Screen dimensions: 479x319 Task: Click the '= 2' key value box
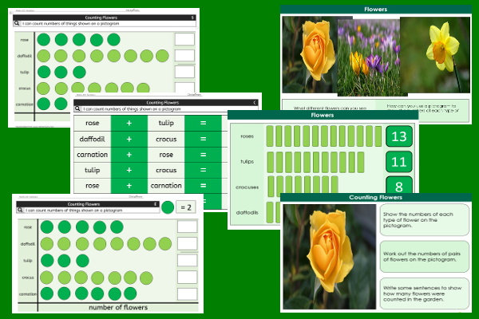coord(186,207)
